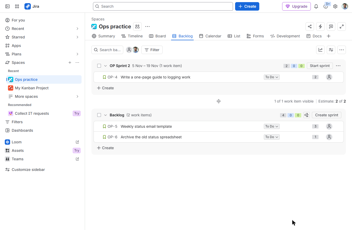Open the help icon with 3+ badge

point(326,6)
